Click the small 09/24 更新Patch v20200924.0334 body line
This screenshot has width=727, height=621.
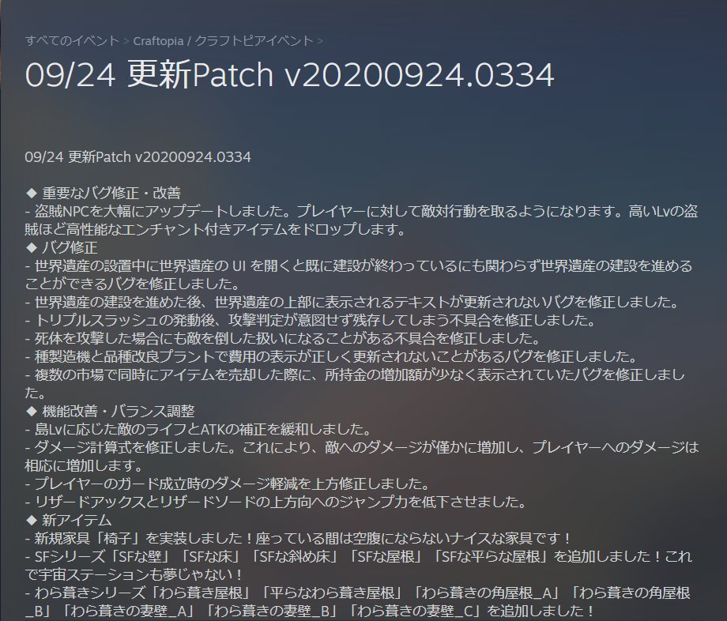point(137,157)
